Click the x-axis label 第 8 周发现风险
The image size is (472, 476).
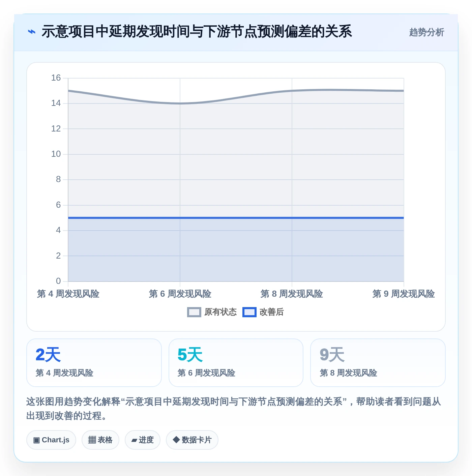[x=292, y=294]
